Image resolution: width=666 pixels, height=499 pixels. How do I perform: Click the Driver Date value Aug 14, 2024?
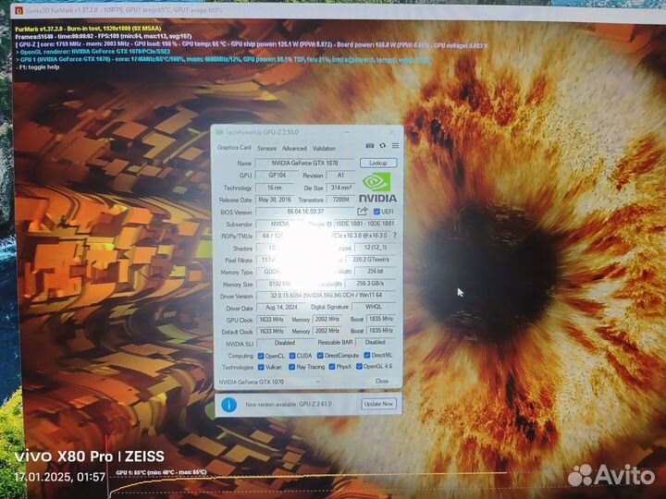coord(281,307)
